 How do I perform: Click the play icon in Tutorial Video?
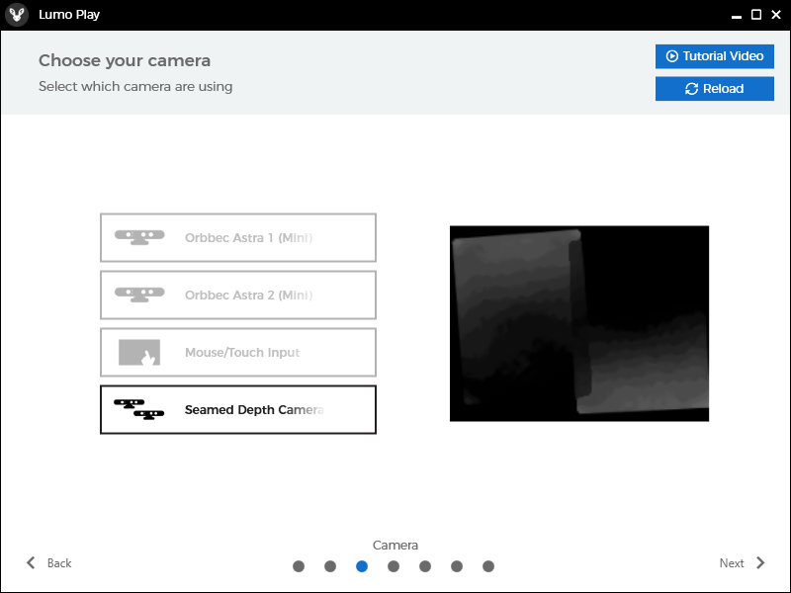[x=672, y=56]
